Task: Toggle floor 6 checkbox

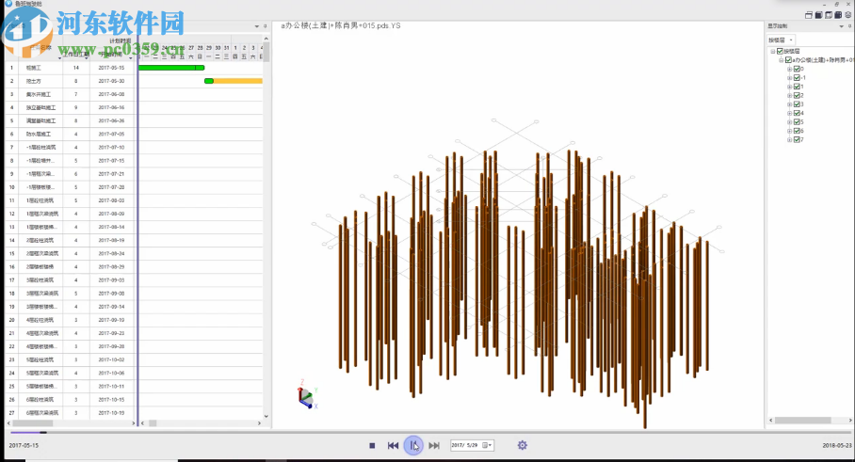Action: pyautogui.click(x=797, y=131)
